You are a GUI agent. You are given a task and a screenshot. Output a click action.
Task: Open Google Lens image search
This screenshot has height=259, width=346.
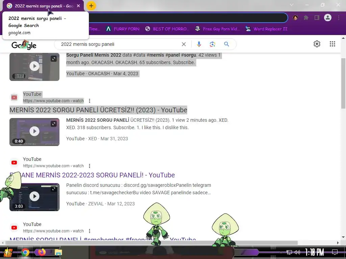[x=212, y=44]
